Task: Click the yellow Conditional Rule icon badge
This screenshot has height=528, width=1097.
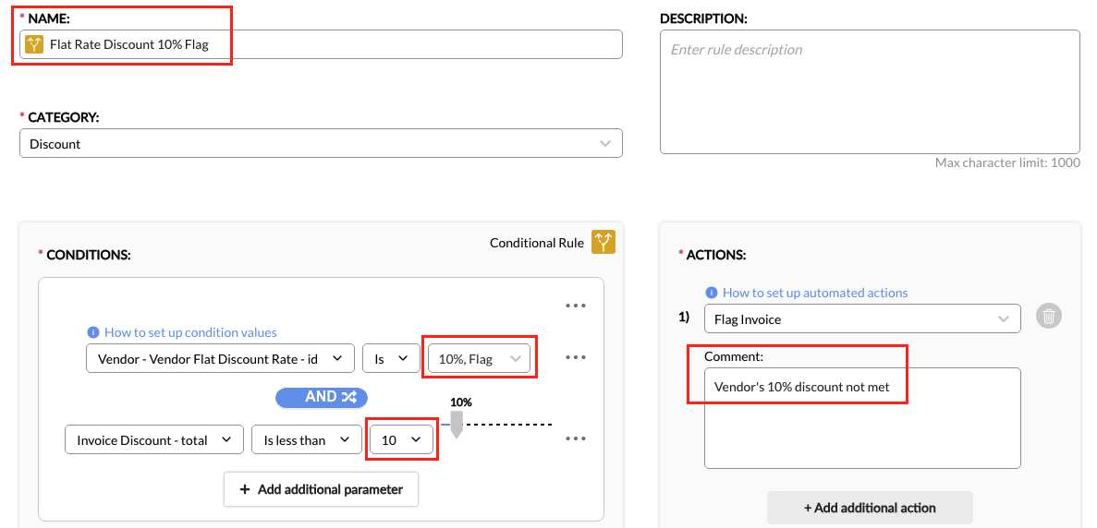Action: click(603, 242)
